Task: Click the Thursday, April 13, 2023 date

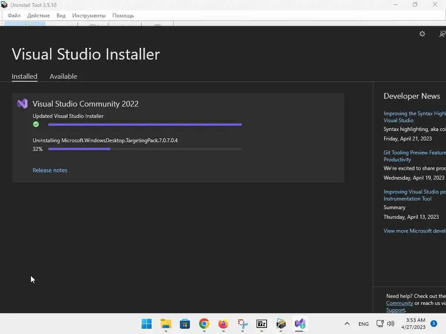Action: pyautogui.click(x=411, y=217)
